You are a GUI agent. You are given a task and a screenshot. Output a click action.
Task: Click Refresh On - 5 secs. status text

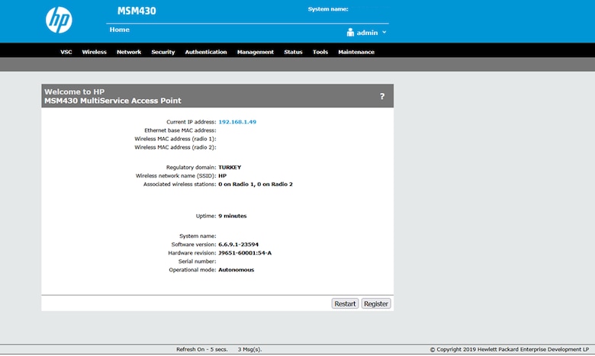[202, 349]
